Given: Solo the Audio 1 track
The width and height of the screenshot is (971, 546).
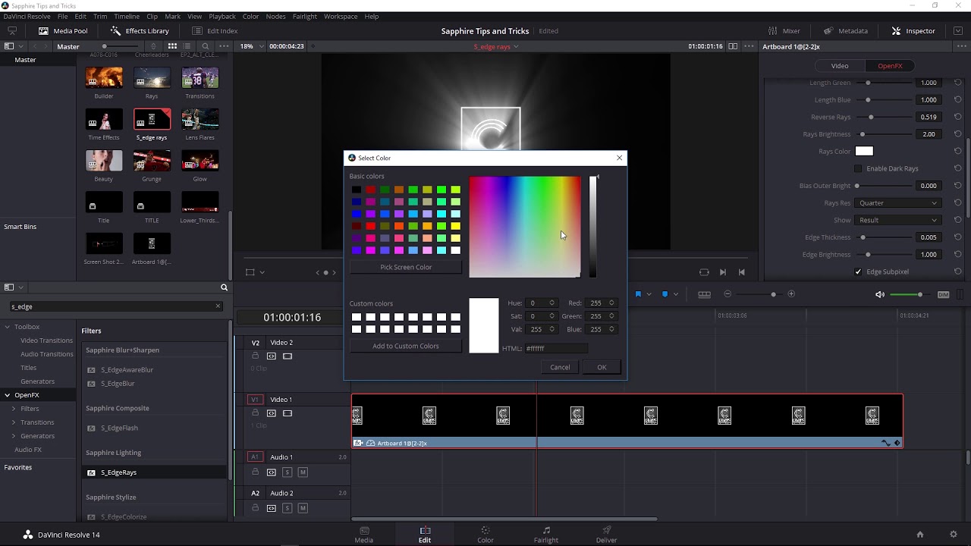Looking at the screenshot, I should [x=288, y=472].
